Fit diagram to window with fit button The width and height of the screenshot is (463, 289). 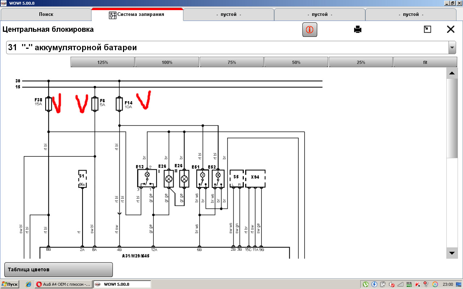pos(425,62)
